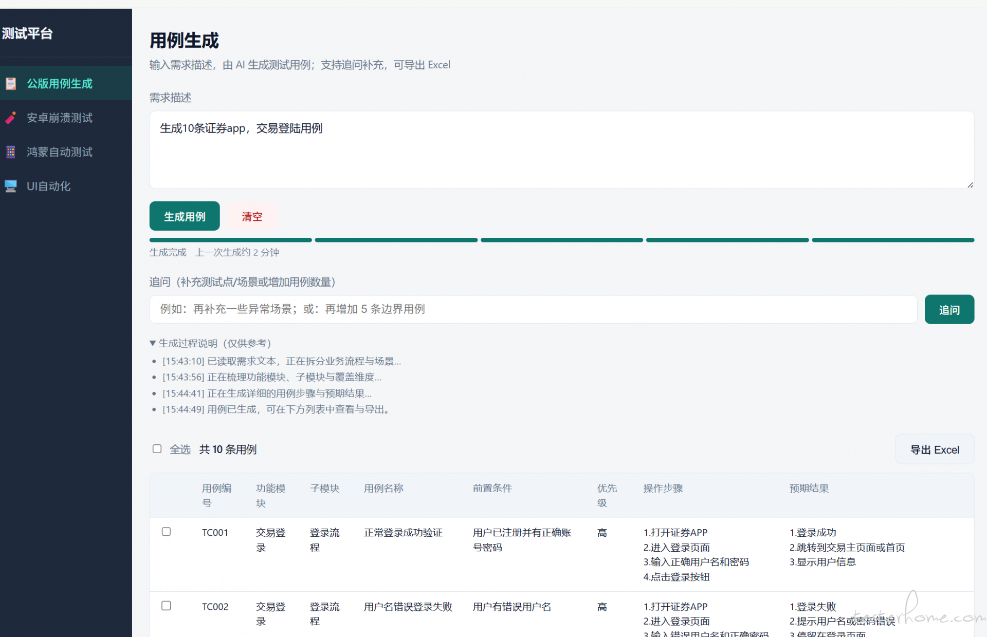Click the 导出 Excel button
The height and width of the screenshot is (637, 987).
(x=934, y=449)
